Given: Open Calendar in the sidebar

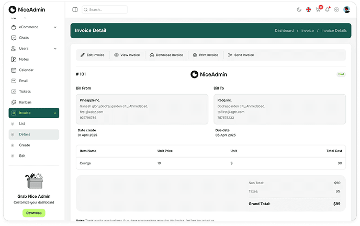Looking at the screenshot, I should 26,70.
